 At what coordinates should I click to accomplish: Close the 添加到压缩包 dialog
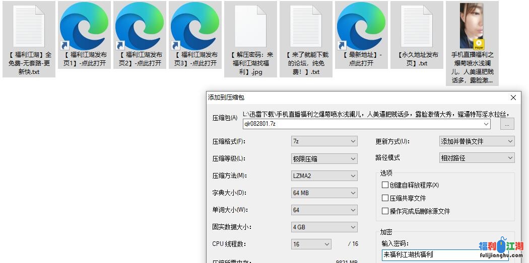point(513,98)
